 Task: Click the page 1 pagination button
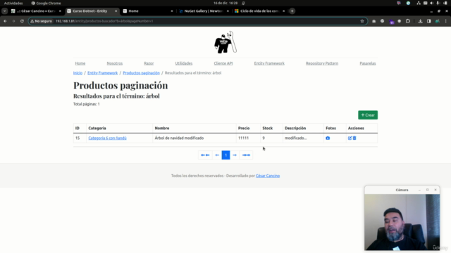point(225,155)
